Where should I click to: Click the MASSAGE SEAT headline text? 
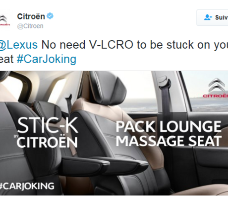click(x=169, y=141)
